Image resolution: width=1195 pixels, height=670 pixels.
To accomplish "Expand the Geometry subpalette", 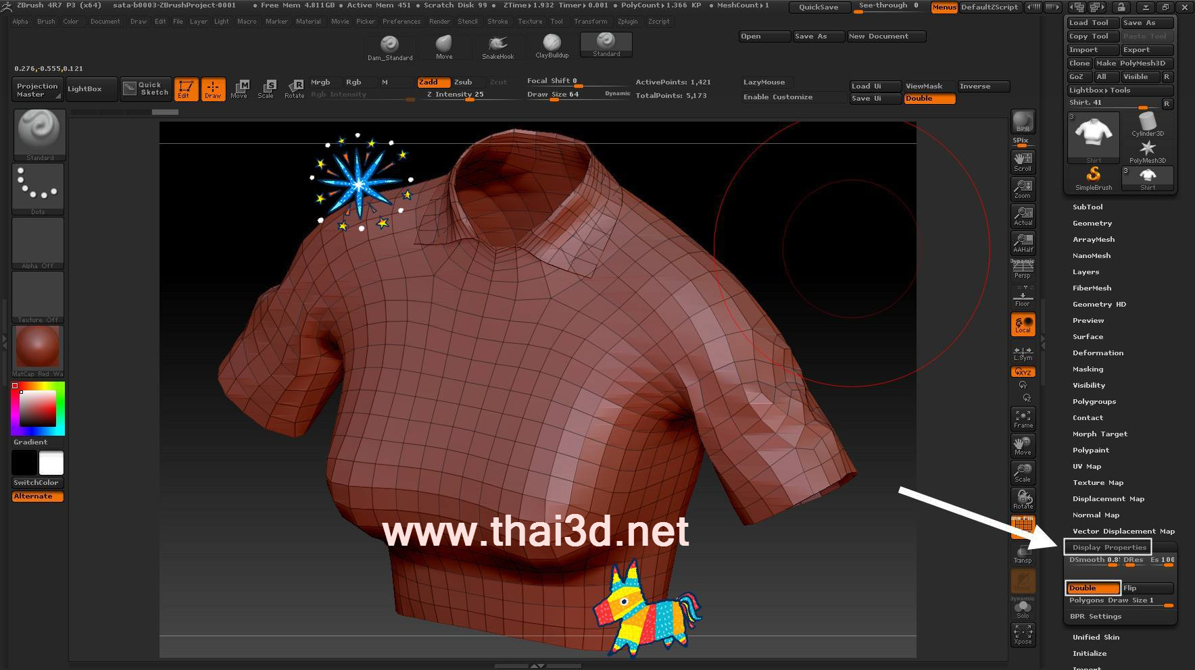I will coord(1092,224).
